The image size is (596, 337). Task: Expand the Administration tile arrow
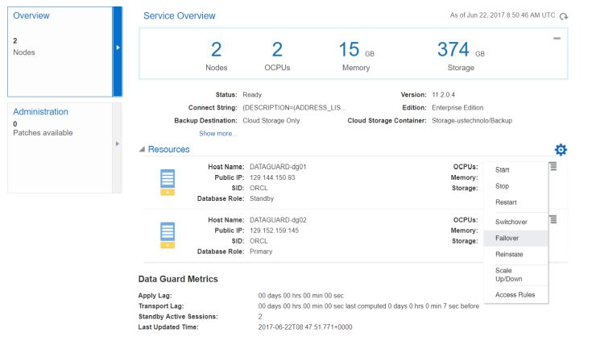click(x=118, y=144)
